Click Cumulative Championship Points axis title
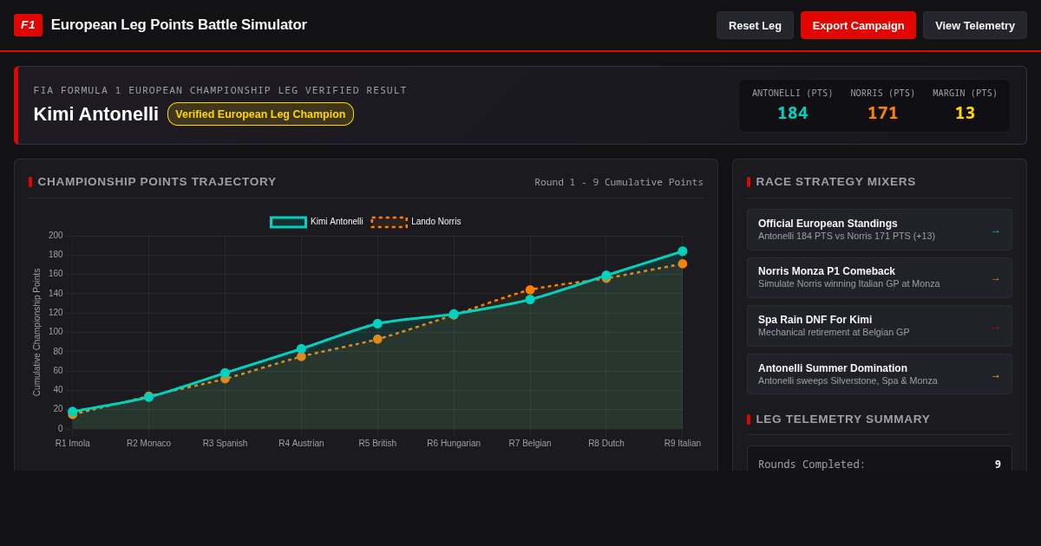This screenshot has width=1041, height=546. pyautogui.click(x=37, y=332)
